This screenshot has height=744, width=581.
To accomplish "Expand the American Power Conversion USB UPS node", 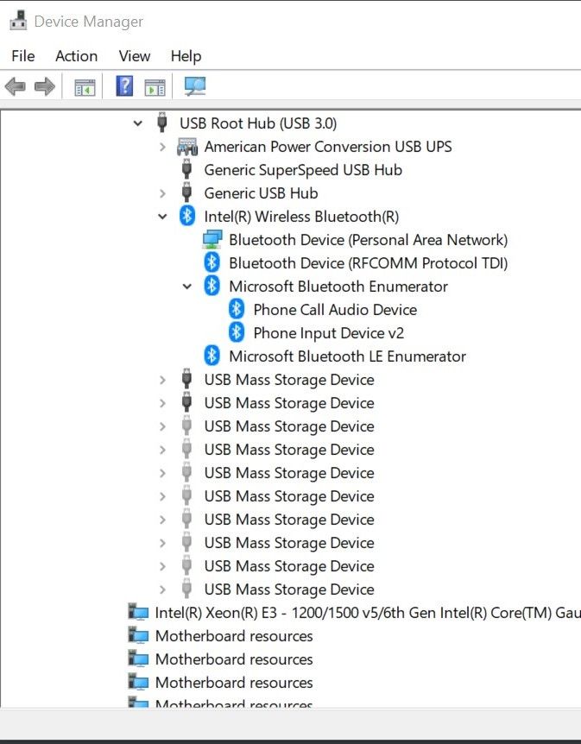I will [162, 147].
